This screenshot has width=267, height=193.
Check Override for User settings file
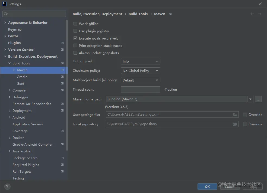coord(245,115)
